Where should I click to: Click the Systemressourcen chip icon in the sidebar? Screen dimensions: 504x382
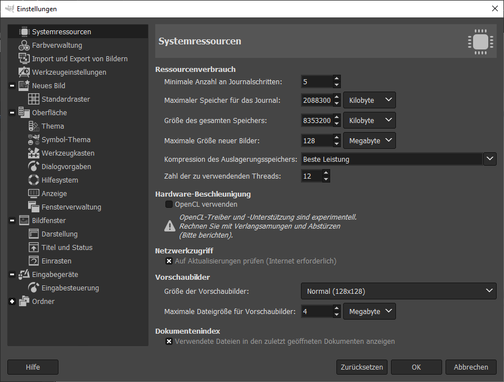[x=24, y=32]
